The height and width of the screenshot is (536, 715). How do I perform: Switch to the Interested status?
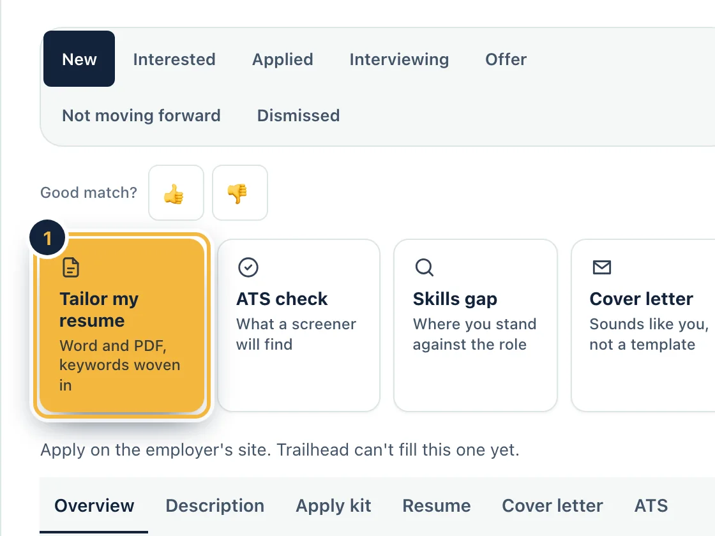174,59
